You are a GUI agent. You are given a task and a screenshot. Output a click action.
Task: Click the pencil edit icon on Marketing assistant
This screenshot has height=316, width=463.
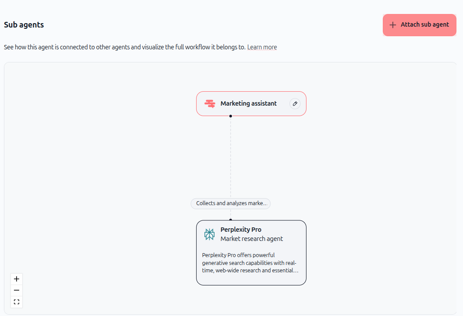[295, 104]
